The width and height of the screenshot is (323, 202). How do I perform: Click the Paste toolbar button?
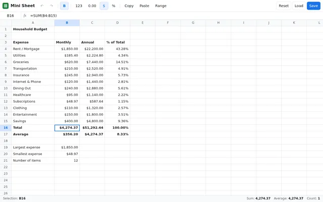tap(144, 6)
